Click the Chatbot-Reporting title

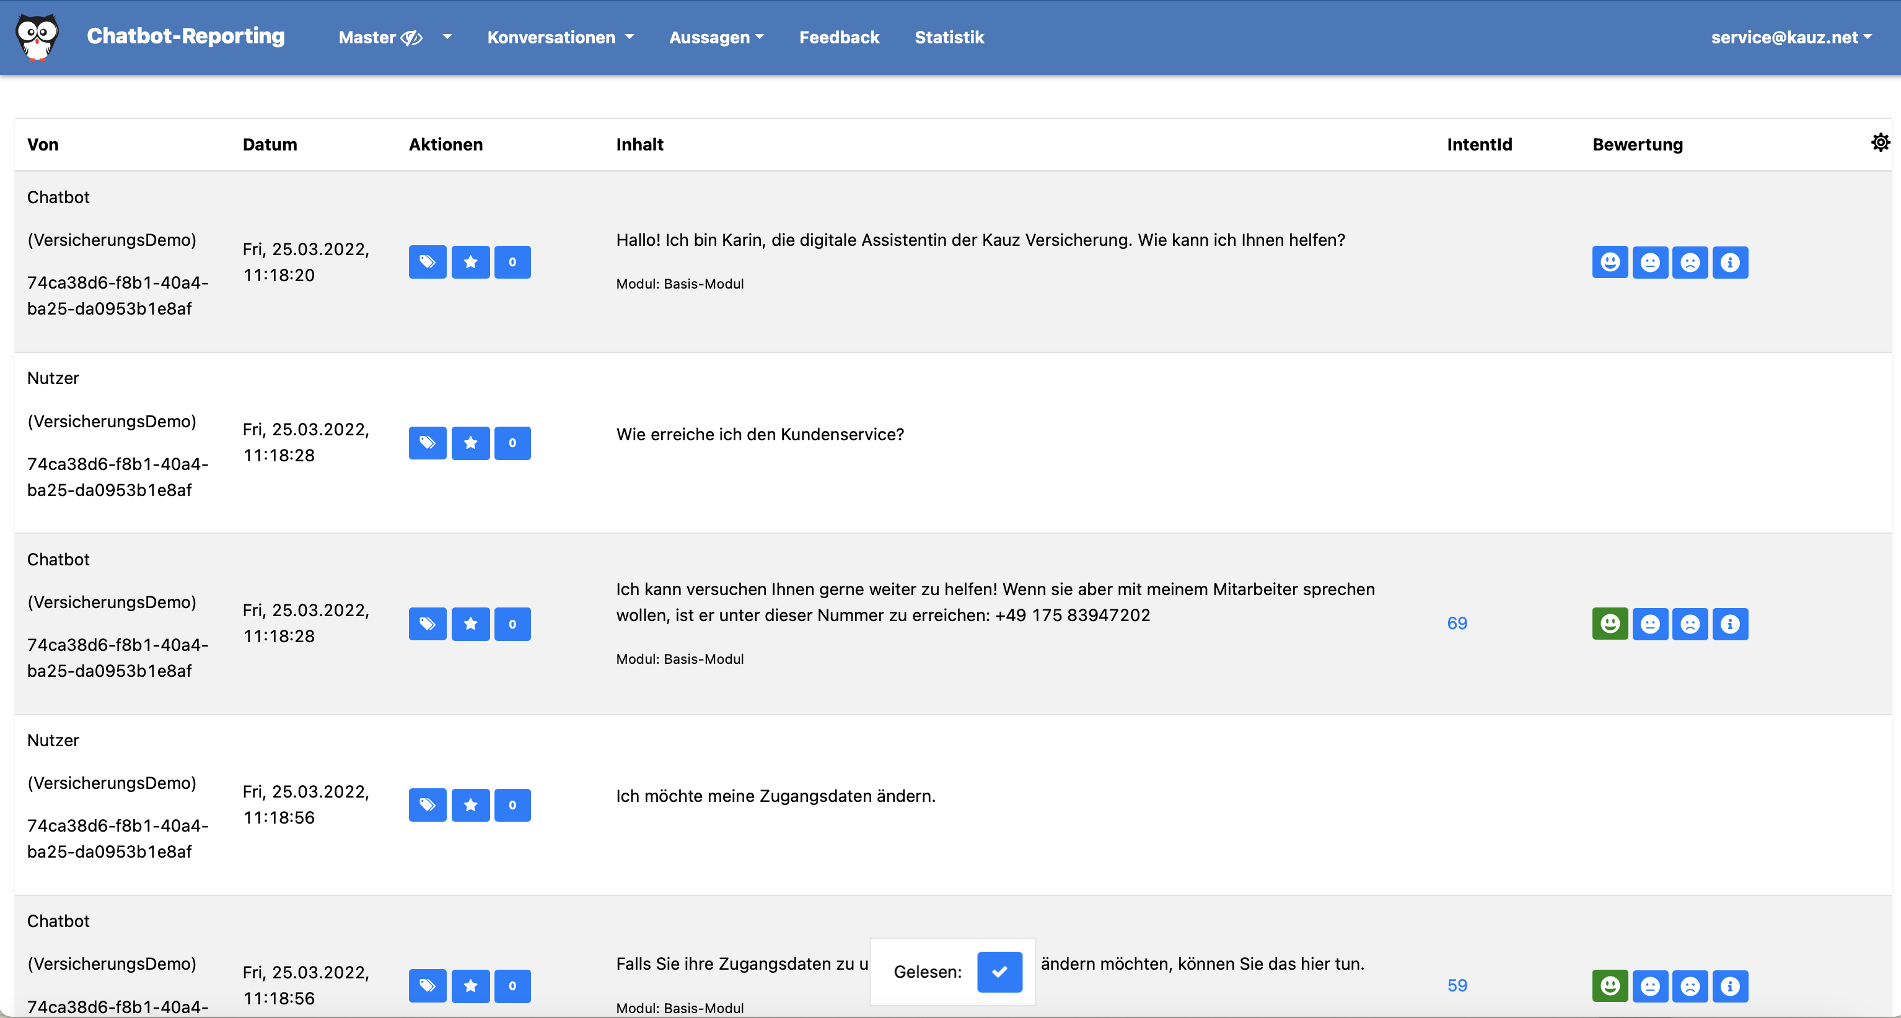185,35
